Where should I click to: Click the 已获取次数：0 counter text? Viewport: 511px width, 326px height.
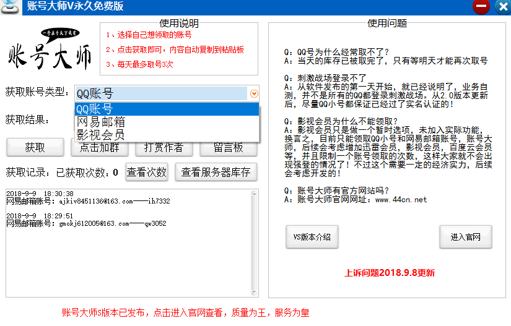point(87,173)
